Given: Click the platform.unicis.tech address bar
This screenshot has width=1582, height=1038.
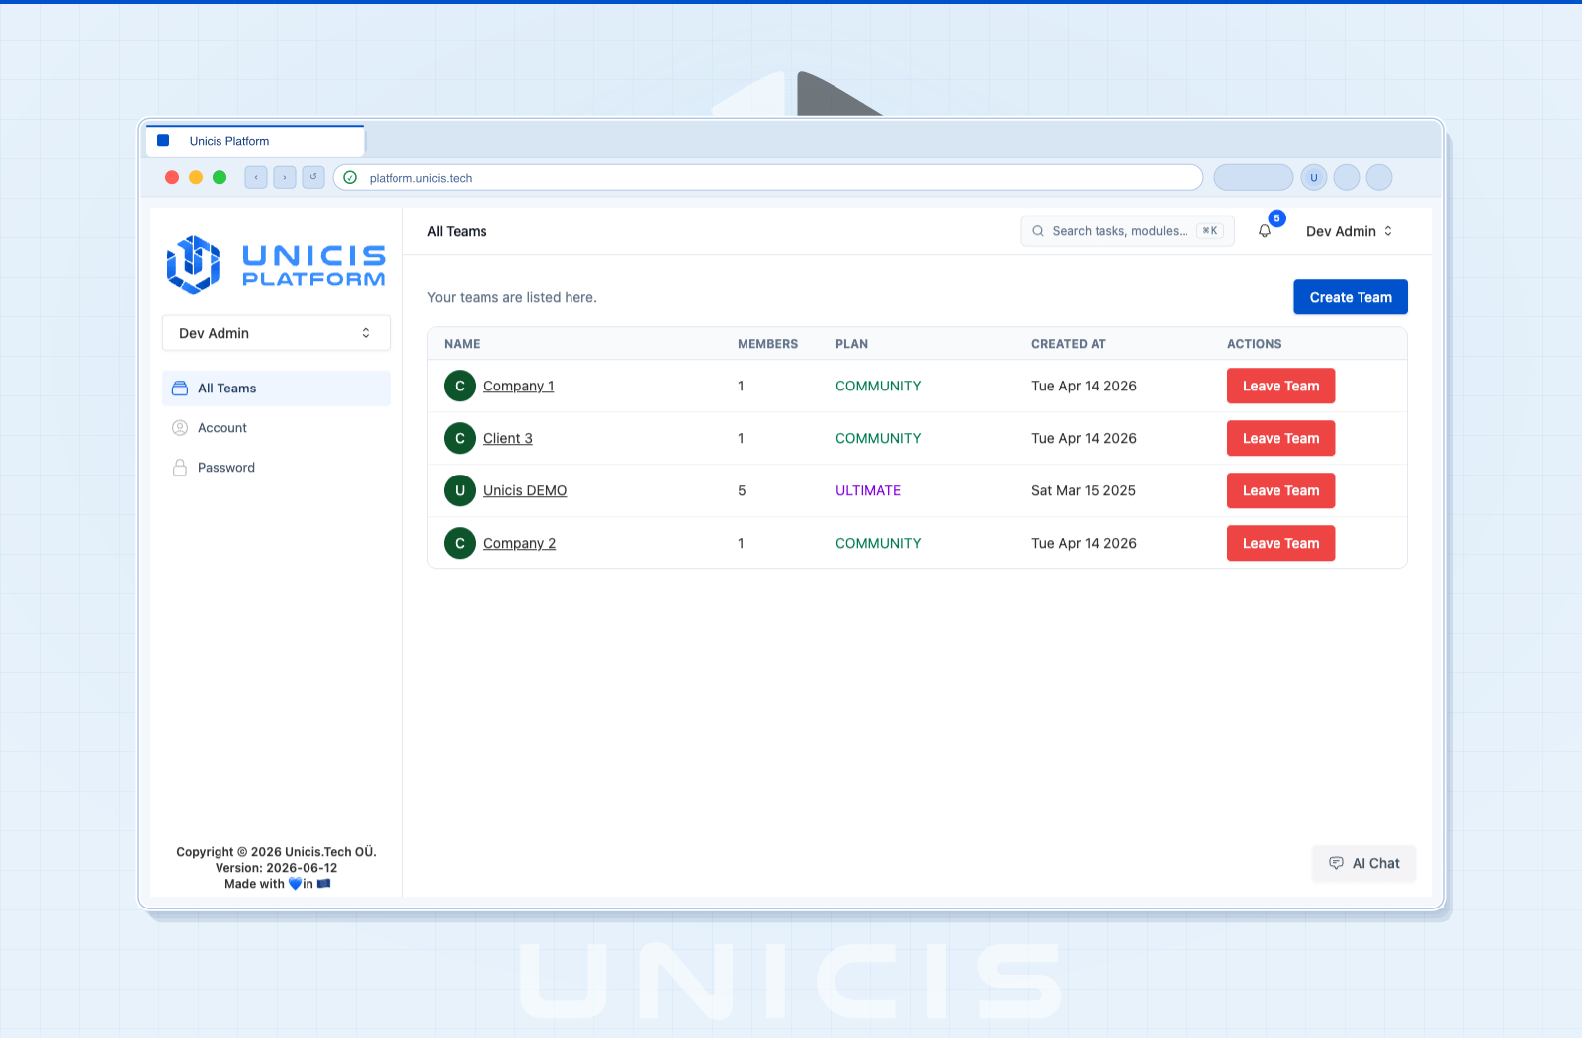Looking at the screenshot, I should pos(768,178).
